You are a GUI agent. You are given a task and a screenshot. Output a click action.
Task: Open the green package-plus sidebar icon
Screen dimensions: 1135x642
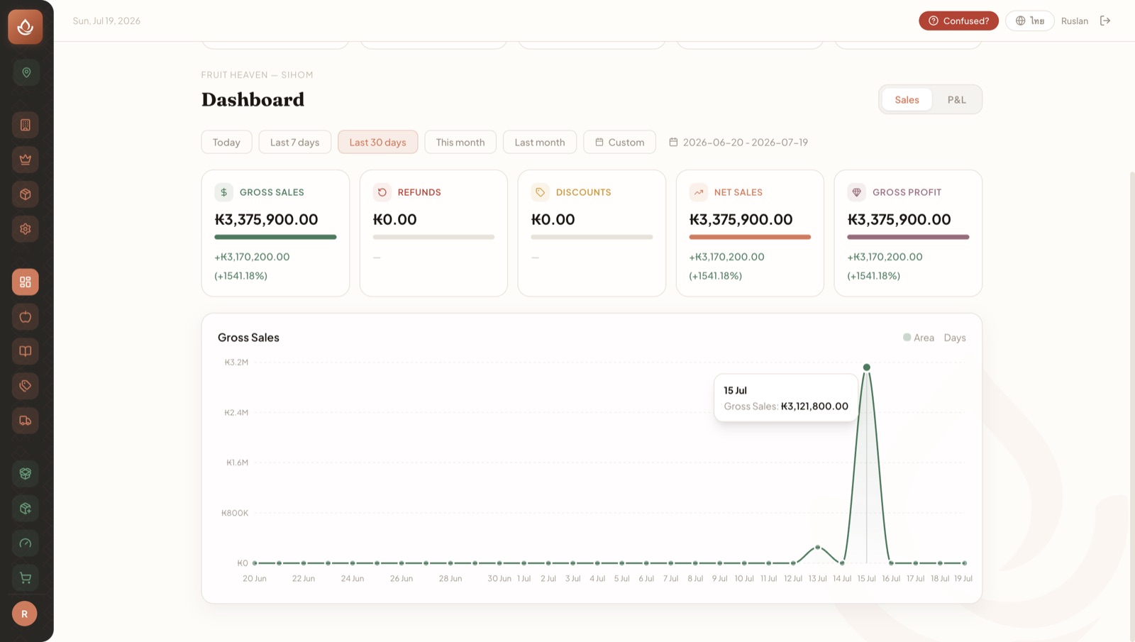click(x=26, y=508)
